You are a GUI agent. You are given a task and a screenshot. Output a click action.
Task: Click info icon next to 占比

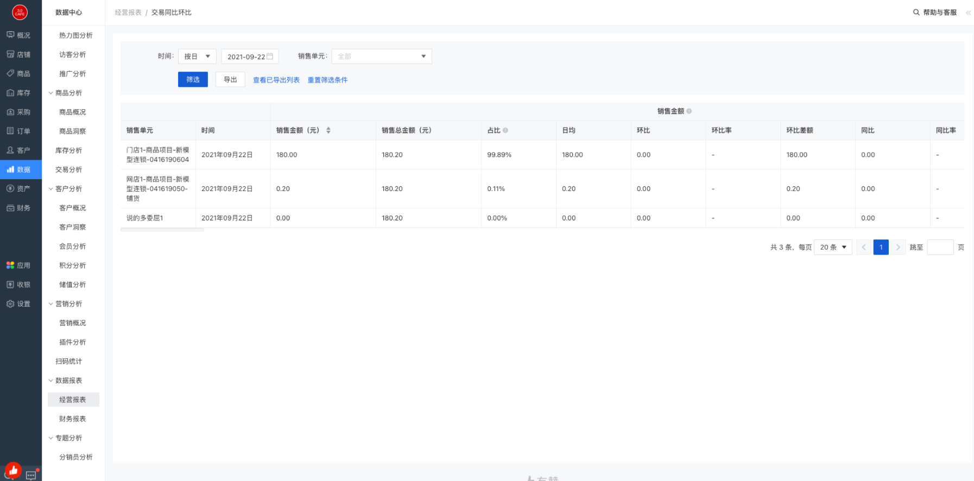coord(505,130)
